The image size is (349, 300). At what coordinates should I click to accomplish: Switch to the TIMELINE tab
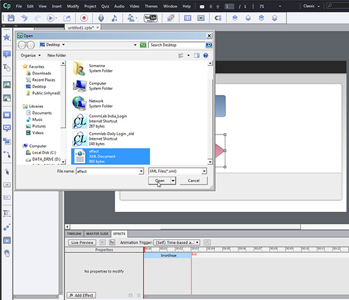coord(74,233)
